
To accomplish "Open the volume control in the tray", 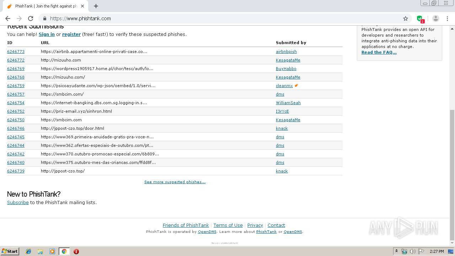I will (413, 251).
